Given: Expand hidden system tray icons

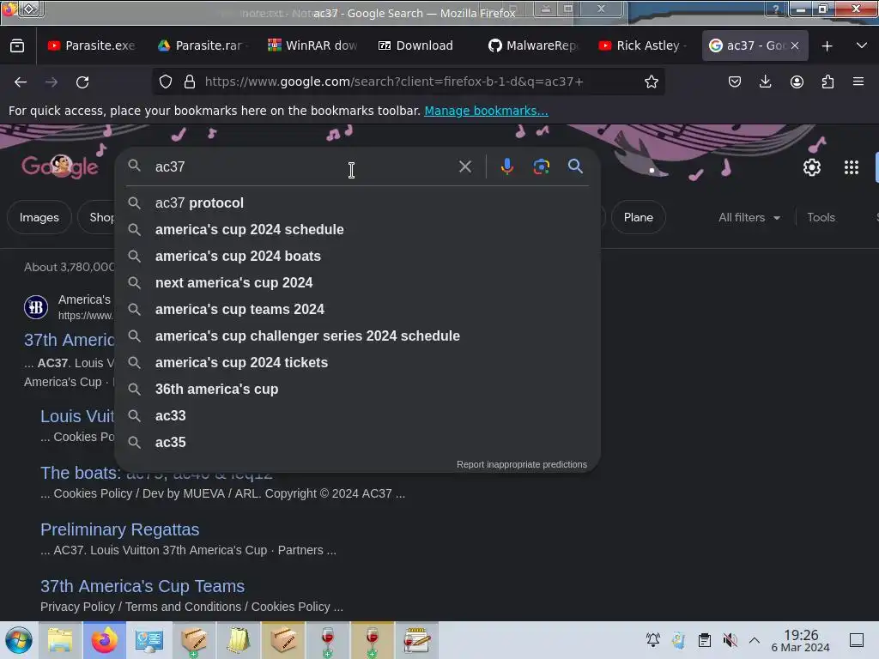Looking at the screenshot, I should pyautogui.click(x=755, y=640).
